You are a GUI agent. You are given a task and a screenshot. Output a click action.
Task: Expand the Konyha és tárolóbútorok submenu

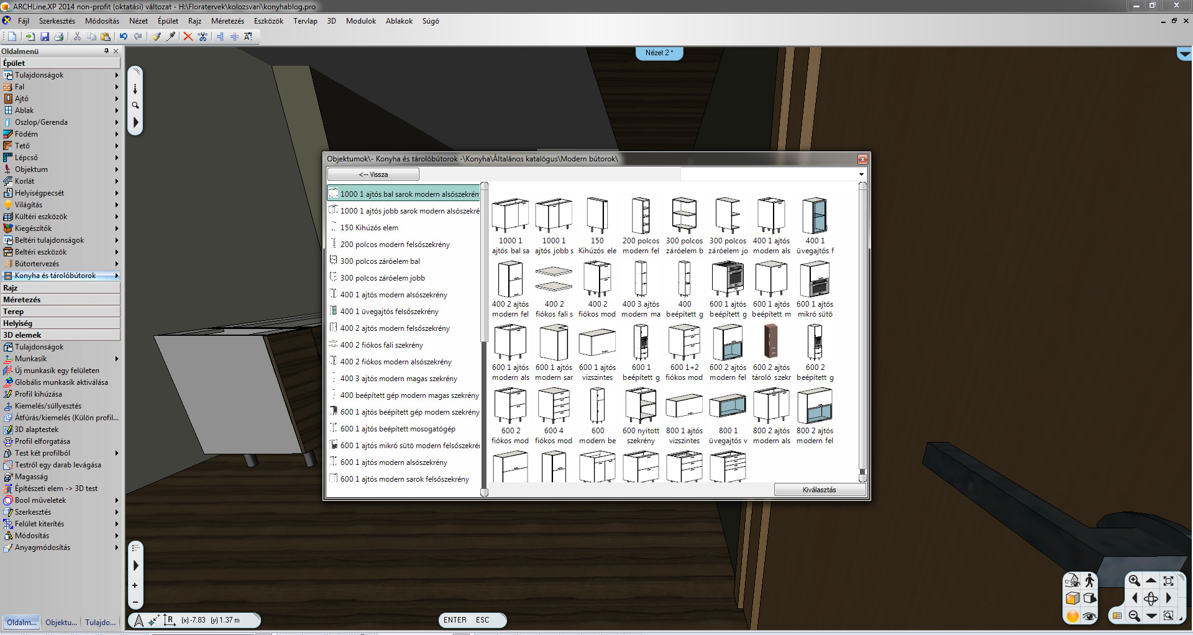click(116, 276)
